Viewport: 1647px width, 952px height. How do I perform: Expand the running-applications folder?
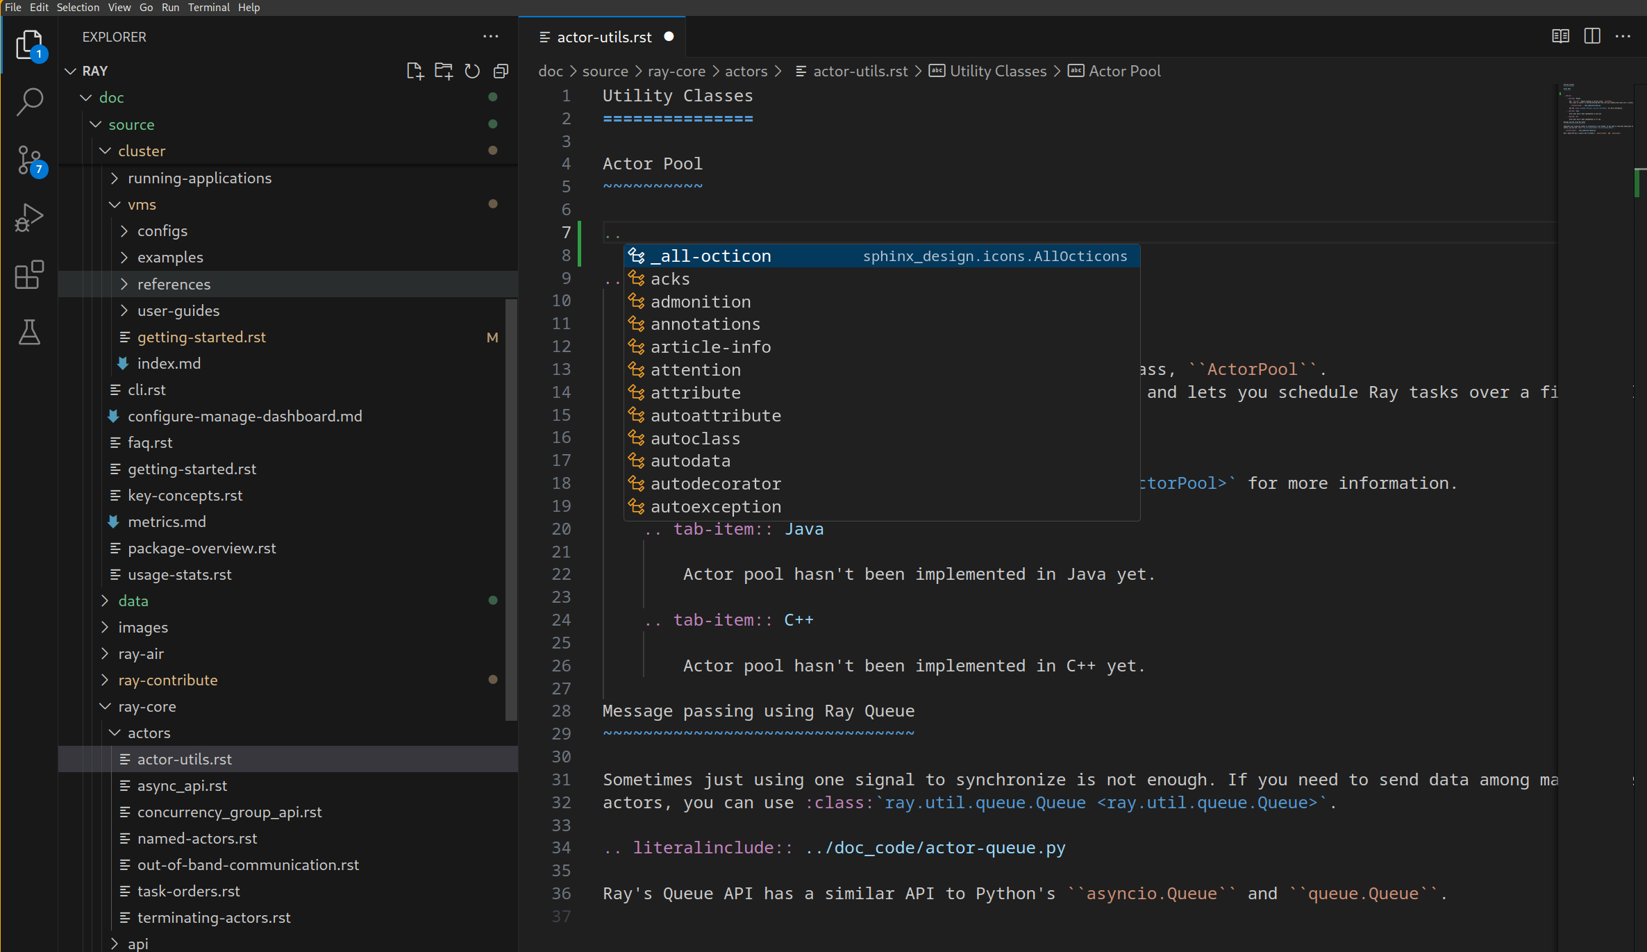tap(199, 178)
